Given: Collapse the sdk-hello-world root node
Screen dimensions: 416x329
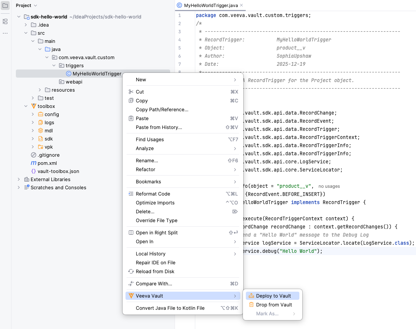Looking at the screenshot, I should coord(19,17).
